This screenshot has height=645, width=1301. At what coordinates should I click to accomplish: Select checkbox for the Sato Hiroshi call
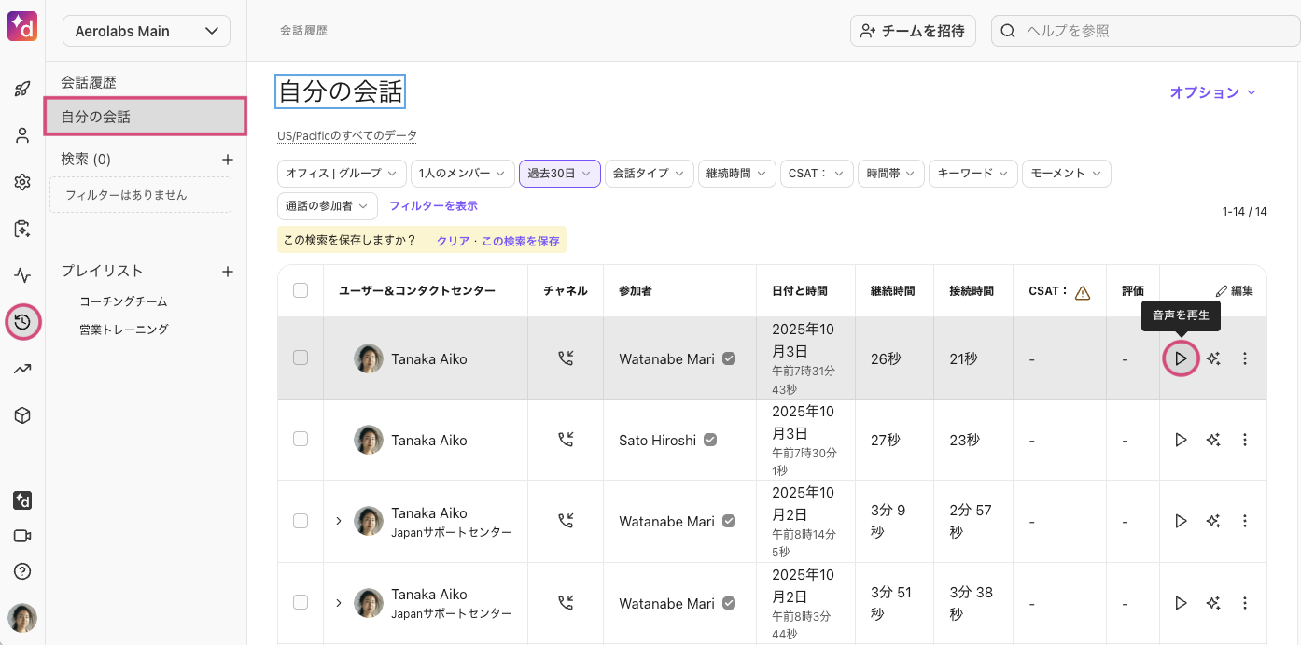tap(301, 439)
